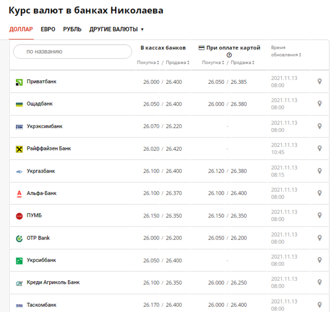Viewport: 330px width, 312px height.
Task: Click the Укрсиббанк green logo icon
Action: tap(19, 261)
